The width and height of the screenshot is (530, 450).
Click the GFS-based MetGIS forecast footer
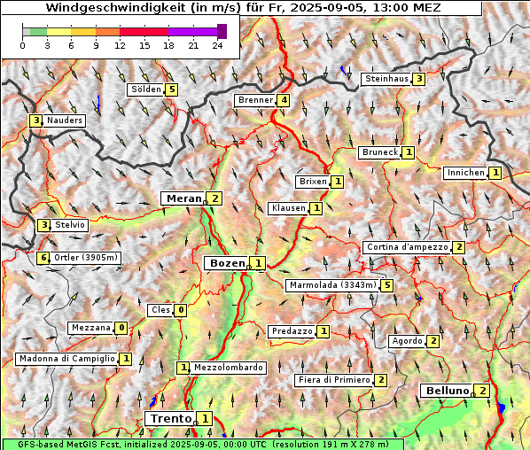click(203, 445)
